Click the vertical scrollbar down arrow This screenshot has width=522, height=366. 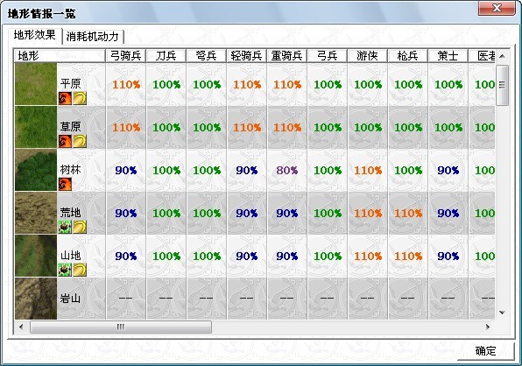[503, 313]
